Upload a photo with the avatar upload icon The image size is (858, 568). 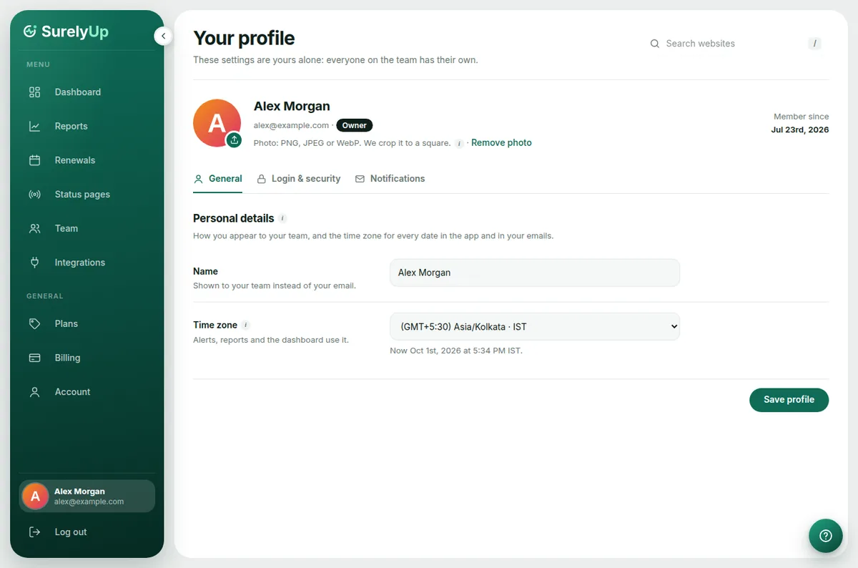pos(235,140)
